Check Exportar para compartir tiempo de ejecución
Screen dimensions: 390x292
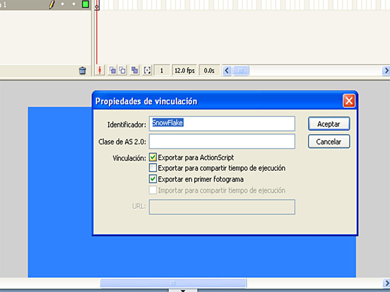(x=154, y=168)
